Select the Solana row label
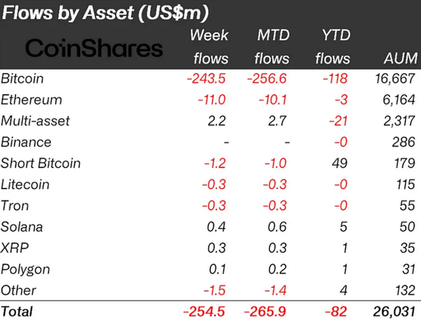 pos(23,226)
